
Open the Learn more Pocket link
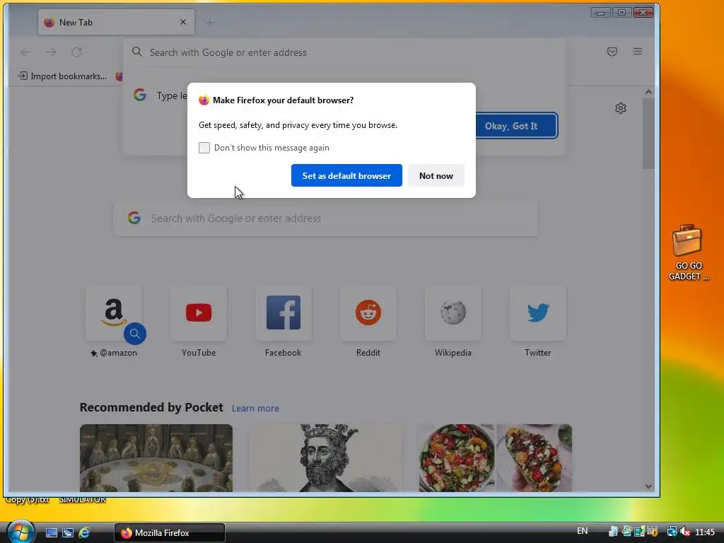pyautogui.click(x=255, y=408)
